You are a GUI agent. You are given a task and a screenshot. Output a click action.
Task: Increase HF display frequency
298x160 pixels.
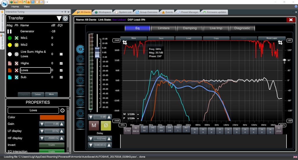62,138
